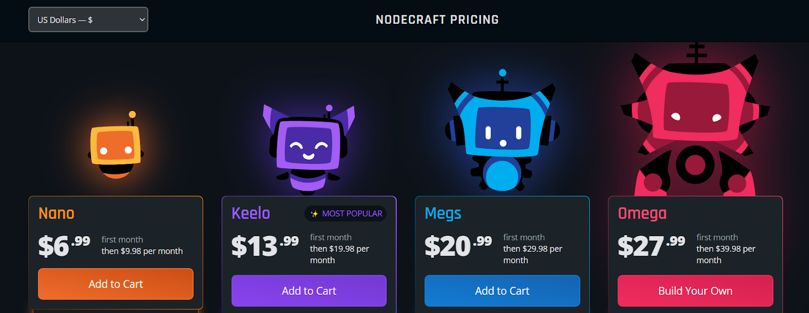Click the MOST POPULAR badge

coord(345,214)
